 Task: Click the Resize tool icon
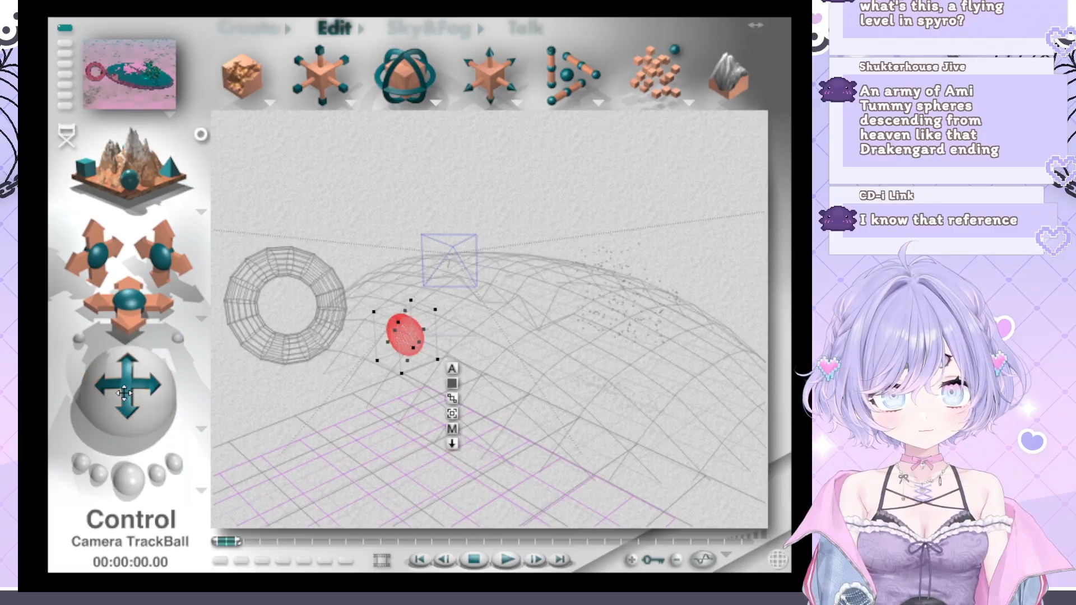320,76
